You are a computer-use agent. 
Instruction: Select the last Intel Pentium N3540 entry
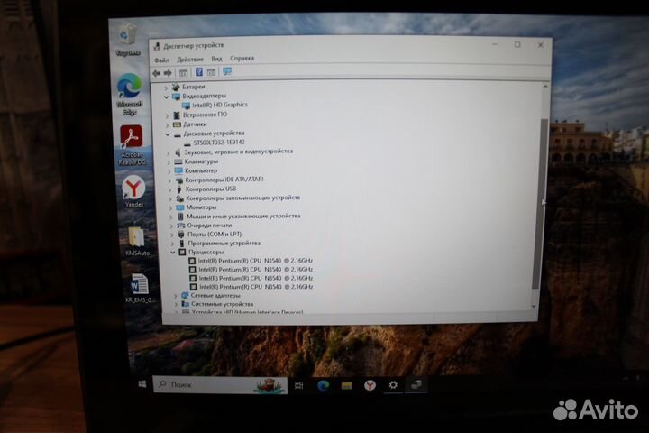click(x=256, y=287)
